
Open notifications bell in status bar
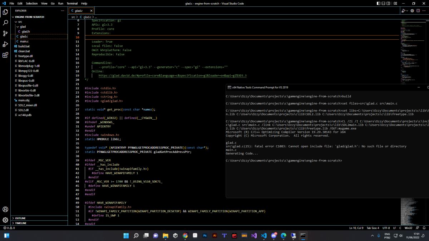(x=424, y=228)
